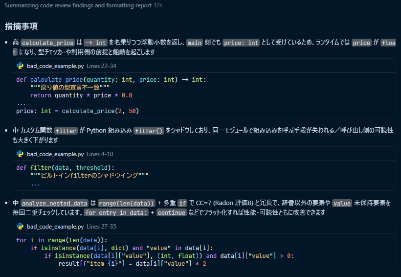Screen dimensions: 401x277
Task: Click the 'Lines 22-34' label
Action: 101,66
